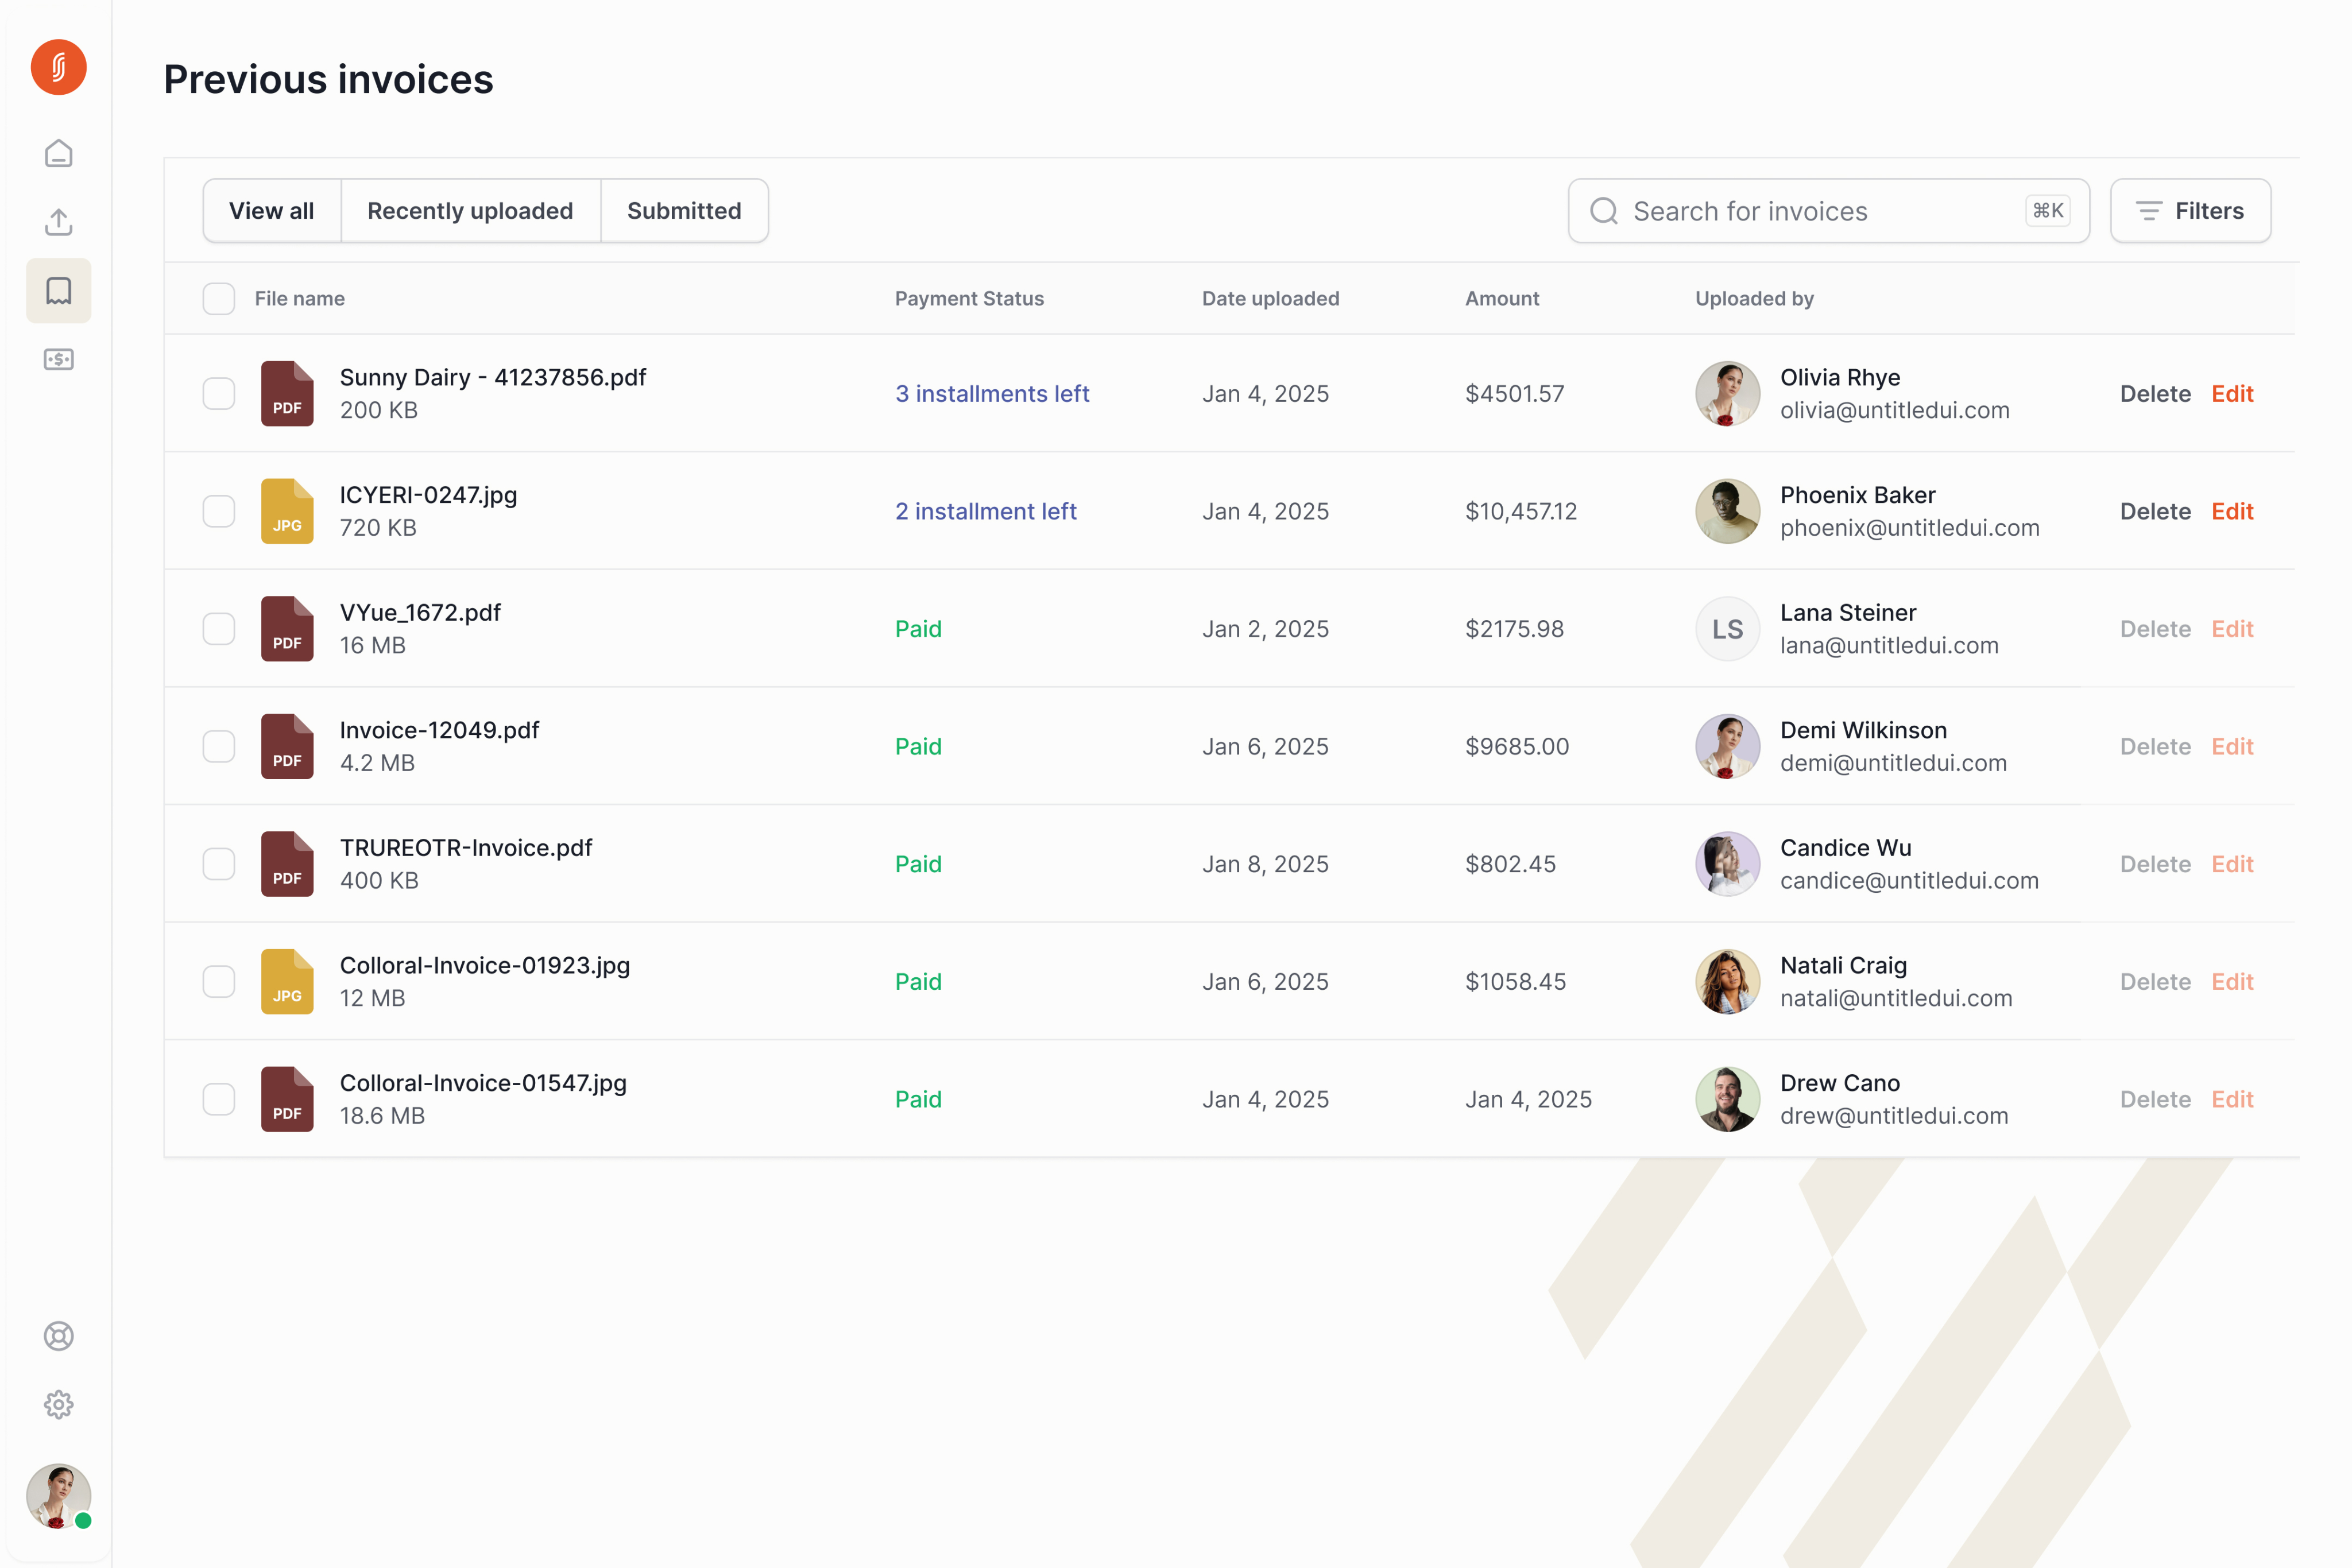The height and width of the screenshot is (1568, 2352).
Task: Open the Filters button
Action: coord(2190,211)
